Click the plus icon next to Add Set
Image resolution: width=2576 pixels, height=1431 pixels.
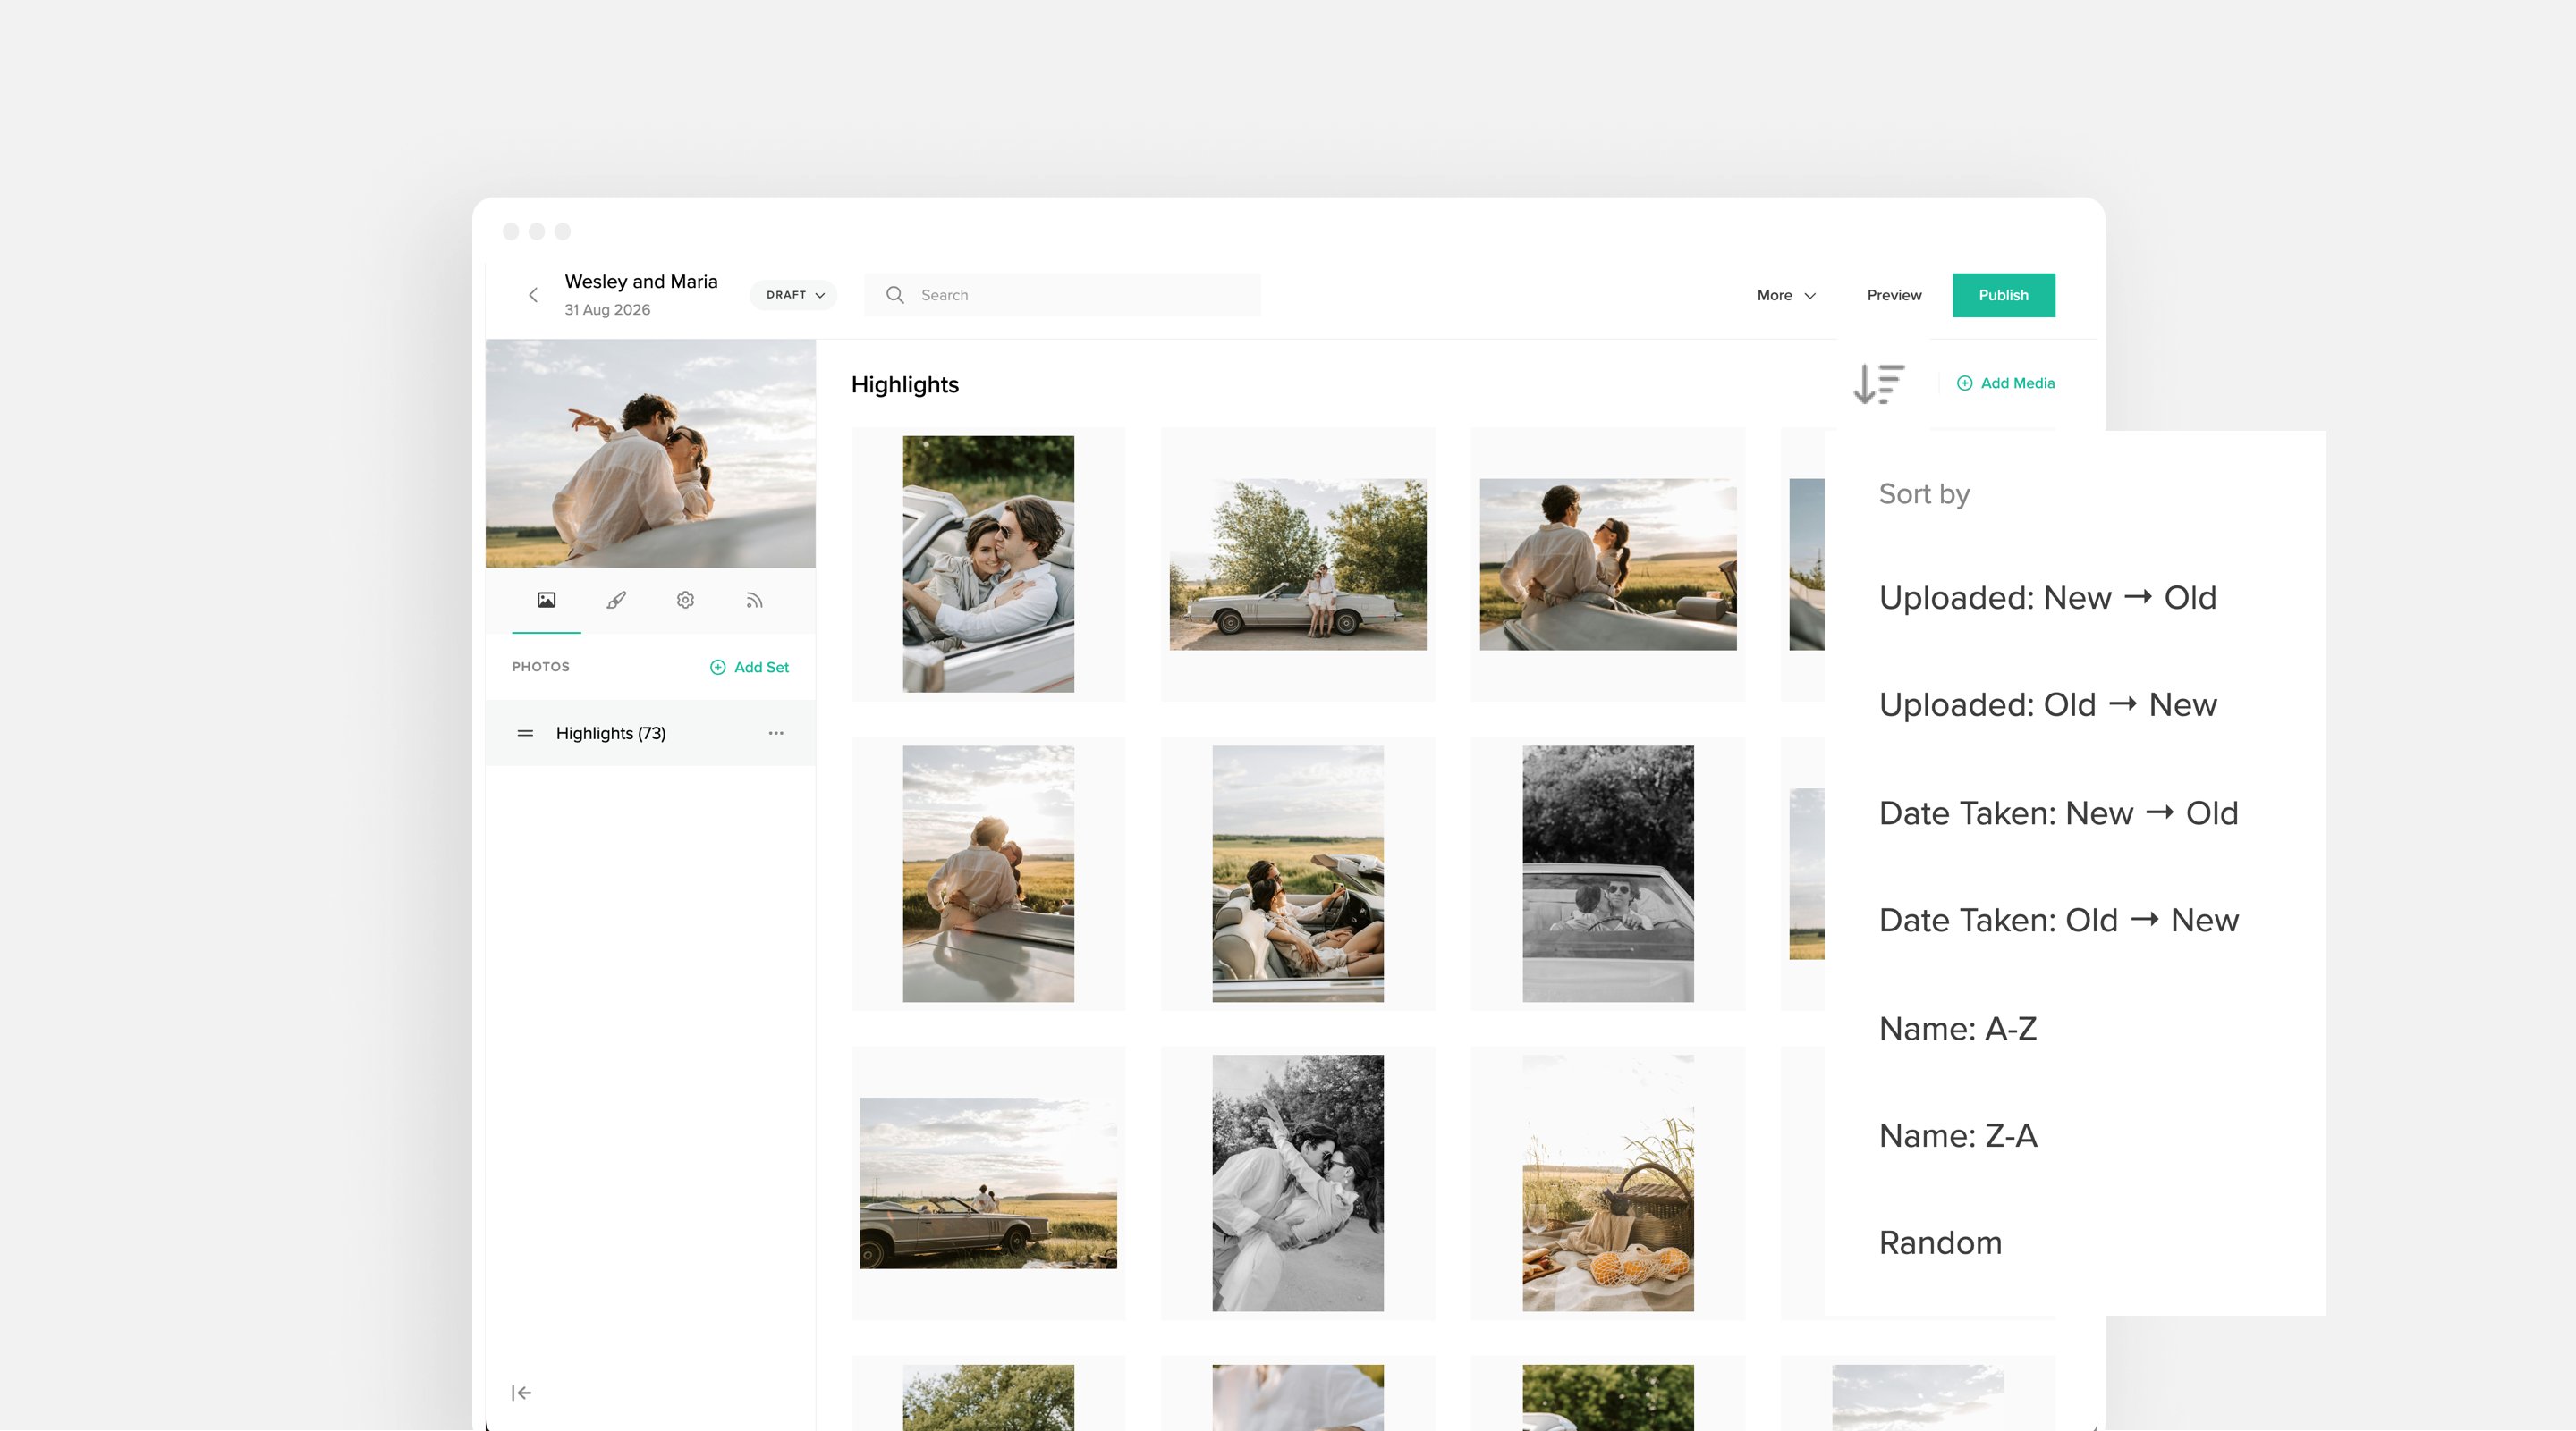(717, 667)
